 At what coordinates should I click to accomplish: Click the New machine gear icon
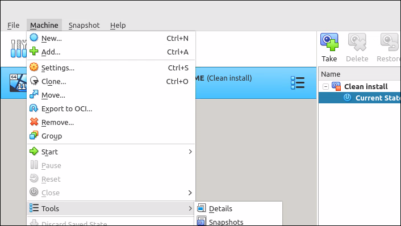pyautogui.click(x=34, y=38)
